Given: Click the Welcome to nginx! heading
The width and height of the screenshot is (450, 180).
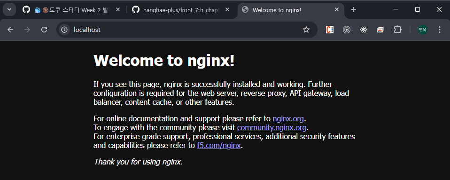Looking at the screenshot, I should coord(164,61).
